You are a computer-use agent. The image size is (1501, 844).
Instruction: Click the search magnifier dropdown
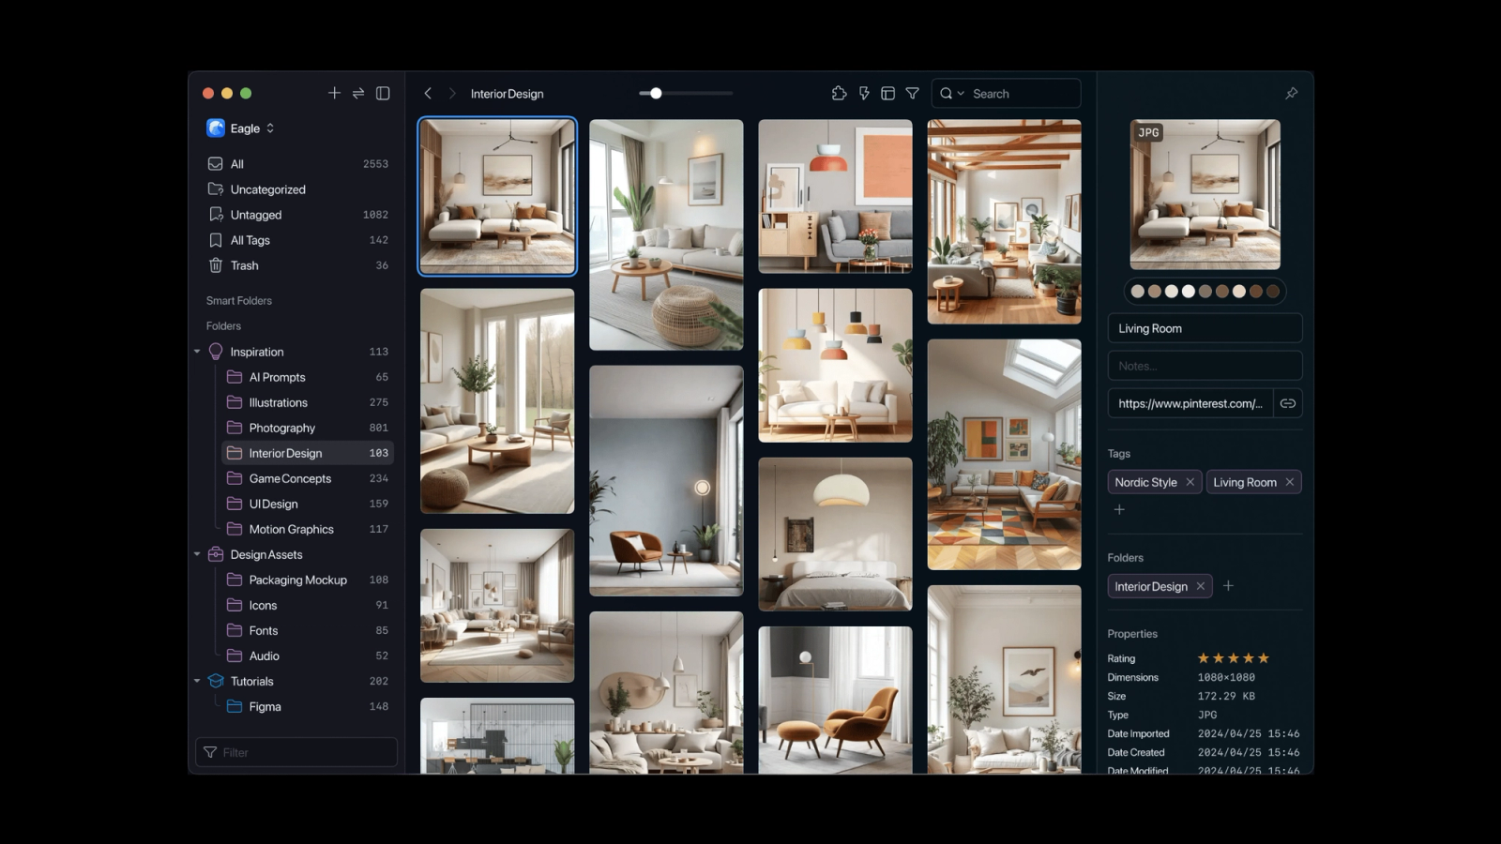[x=951, y=94]
